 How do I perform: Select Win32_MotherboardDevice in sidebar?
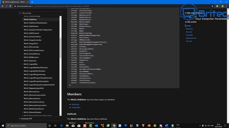(34, 109)
